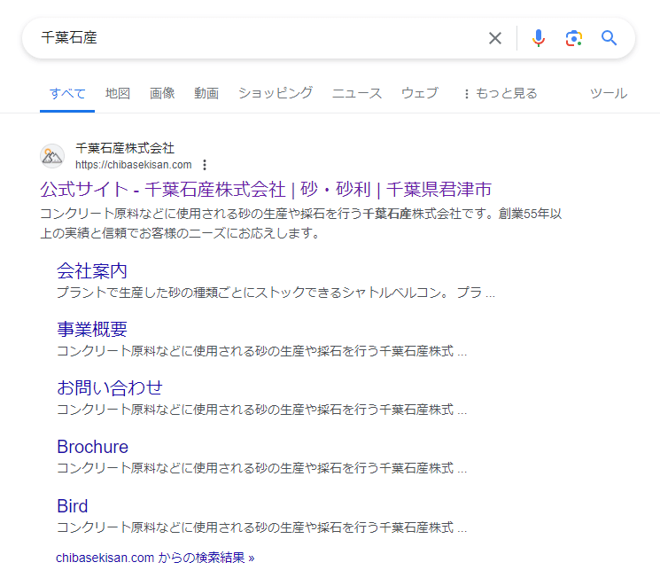The width and height of the screenshot is (660, 578).
Task: Open image search via the camera lens icon
Action: tap(574, 38)
